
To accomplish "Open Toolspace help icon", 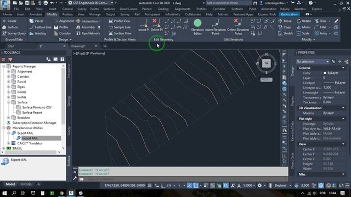I will (x=63, y=59).
